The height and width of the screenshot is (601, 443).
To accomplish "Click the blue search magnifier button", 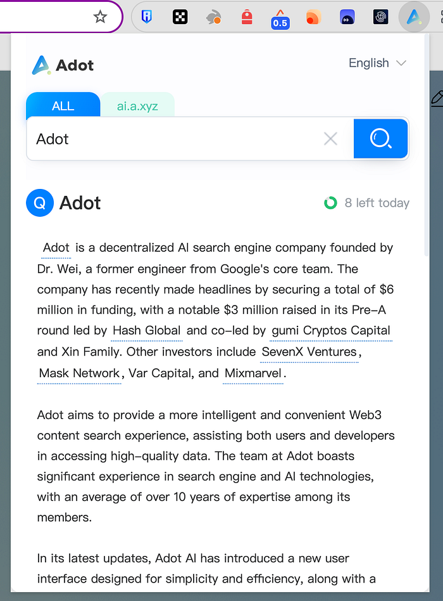I will [380, 138].
